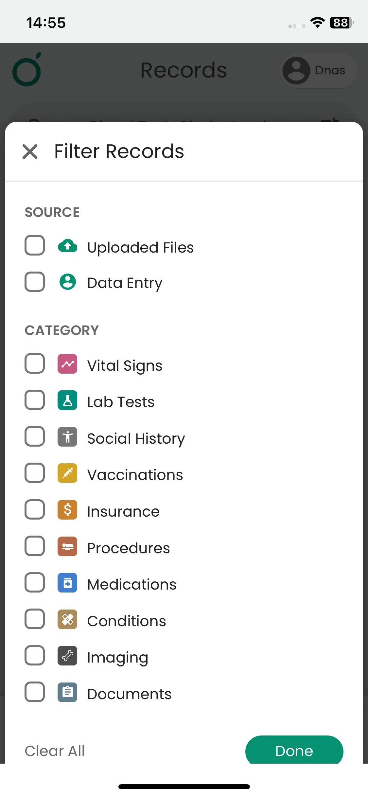Close the Filter Records sheet
Image resolution: width=368 pixels, height=797 pixels.
(30, 152)
